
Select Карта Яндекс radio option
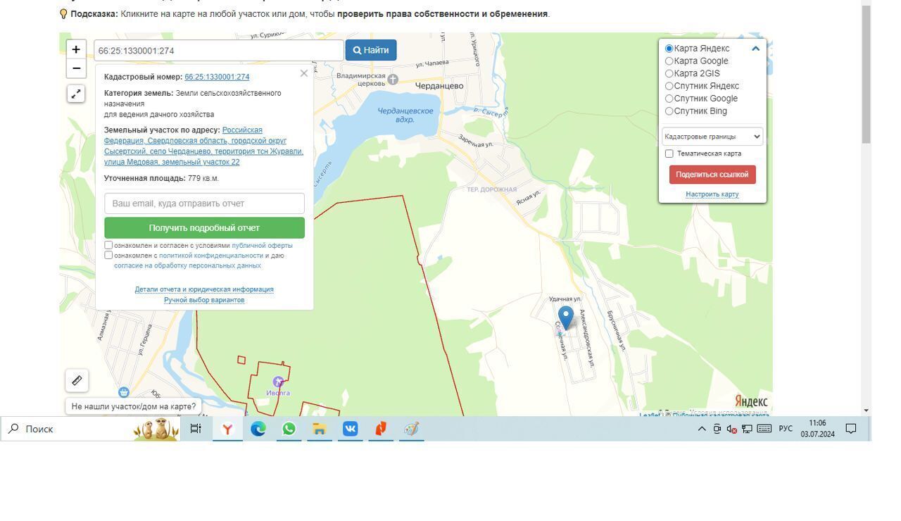point(669,49)
